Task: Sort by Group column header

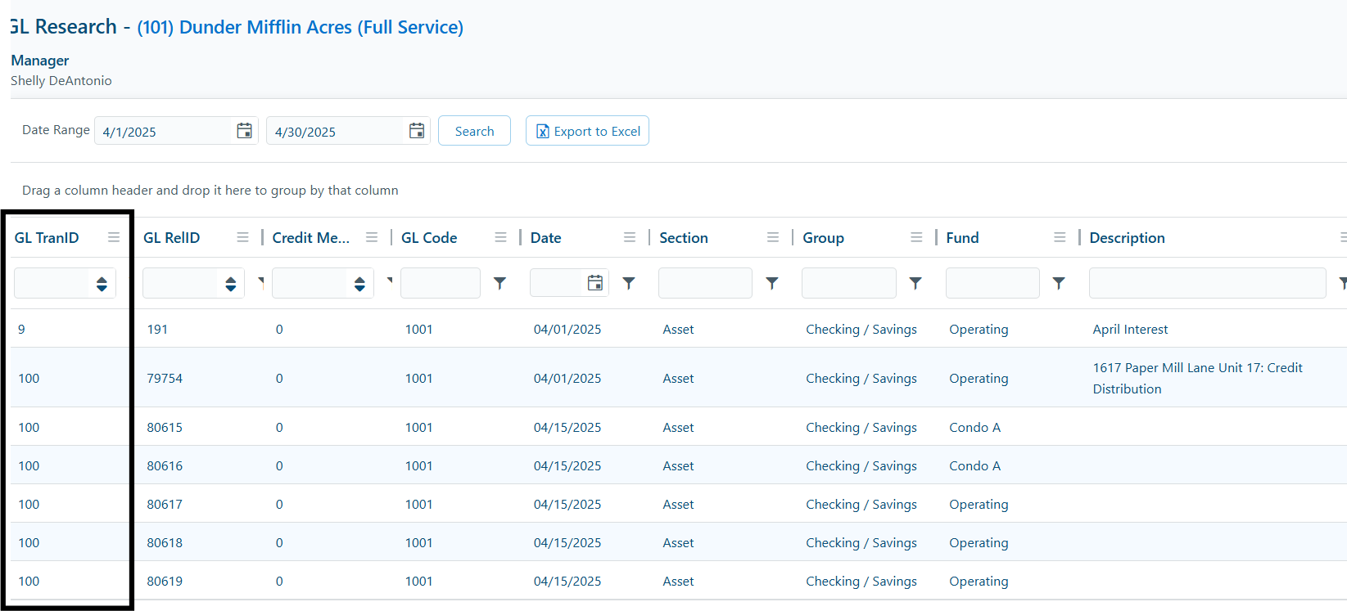Action: (x=823, y=237)
